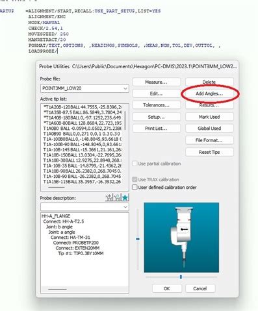Image resolution: width=258 pixels, height=311 pixels.
Task: Select Connect: HA-TM-31 component
Action: [x=70, y=238]
